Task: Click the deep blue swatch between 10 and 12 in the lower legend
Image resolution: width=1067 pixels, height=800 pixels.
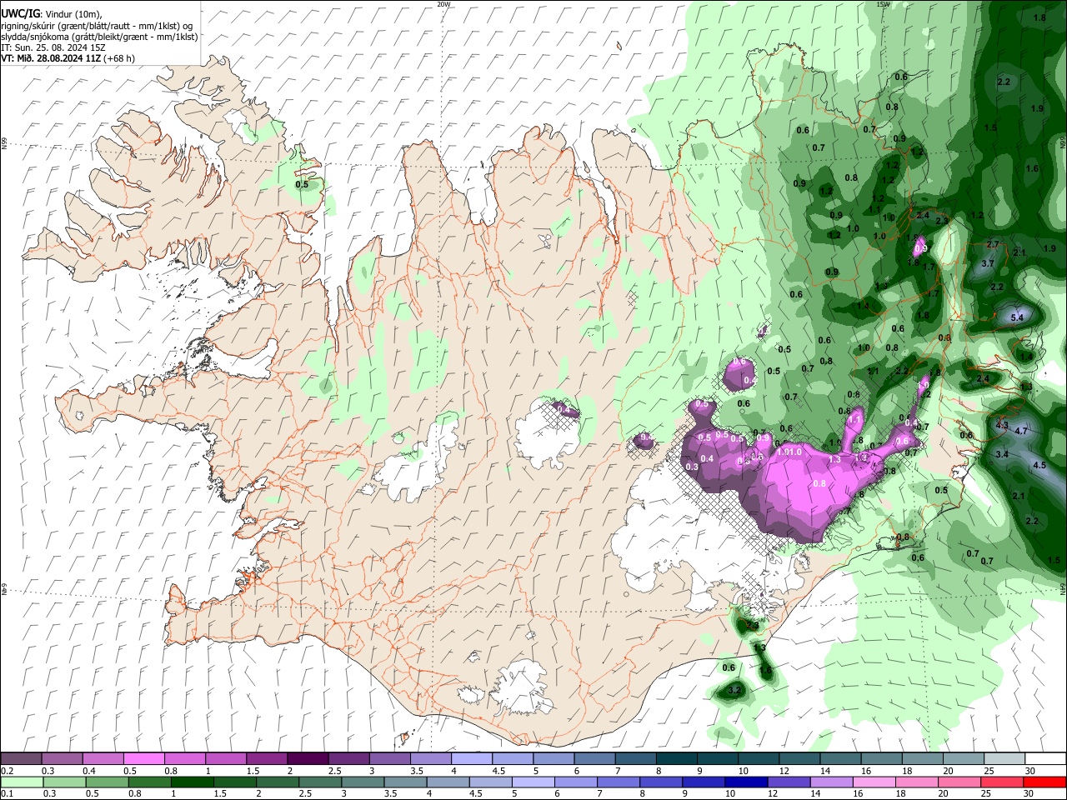Action: point(747,782)
